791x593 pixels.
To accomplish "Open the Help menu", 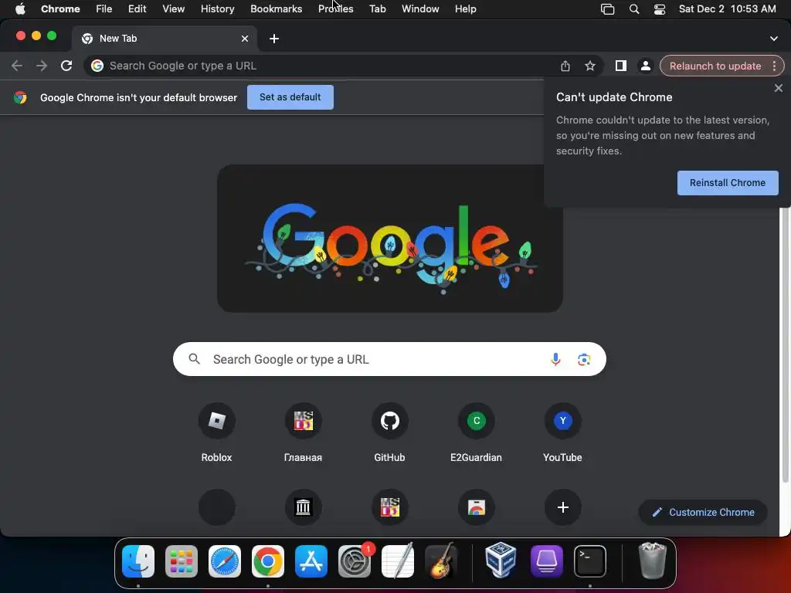I will click(465, 8).
